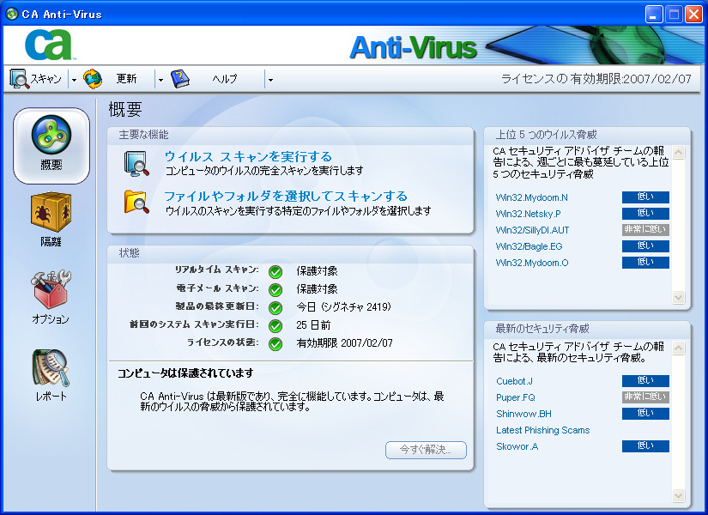Screen dimensions: 708x515
Task: Open the Win32.Netsky.P threat link
Action: pos(528,214)
